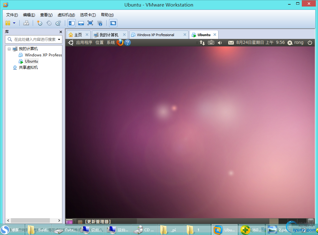Enter full screen mode
This screenshot has height=235, width=318.
(x=90, y=23)
